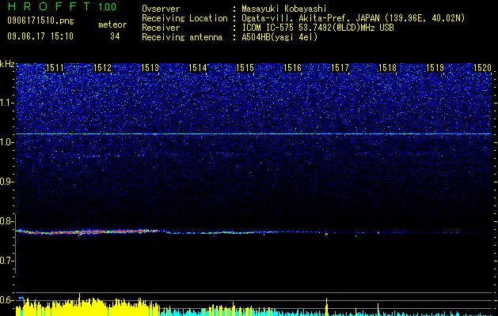This screenshot has height=316, width=498.
Task: Click the A504HB antenna text
Action: pyautogui.click(x=279, y=37)
